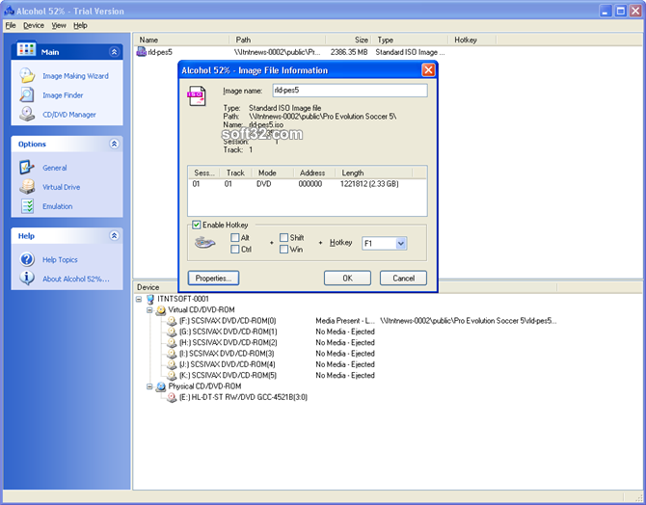Click the Virtual CD/DVD-ROM group icon
646x505 pixels.
(161, 310)
